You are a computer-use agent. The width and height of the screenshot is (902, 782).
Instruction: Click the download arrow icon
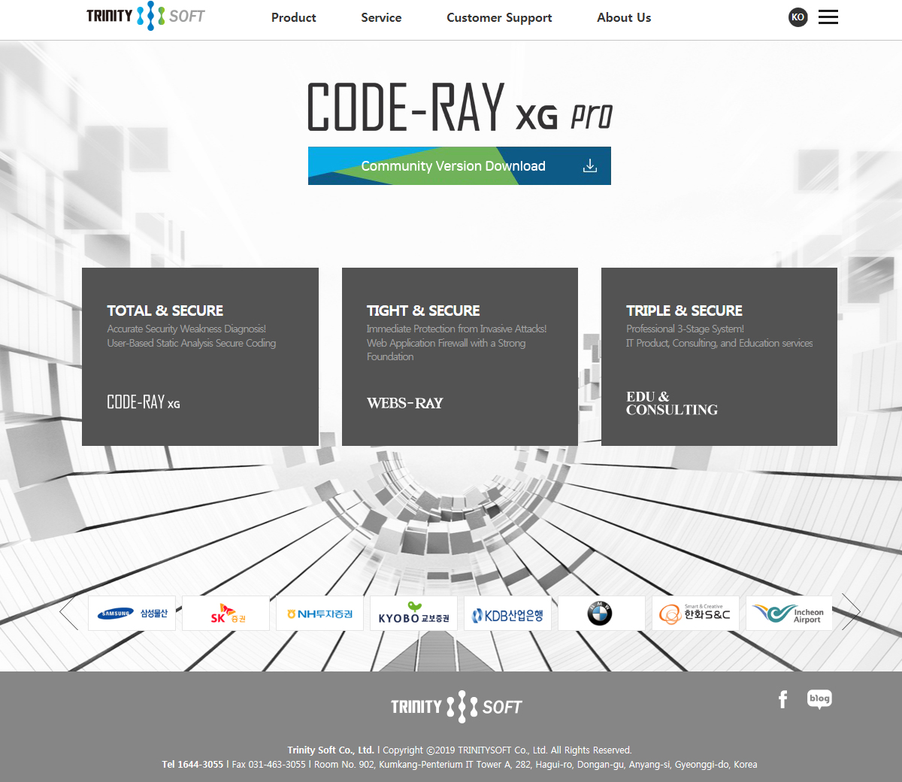590,165
